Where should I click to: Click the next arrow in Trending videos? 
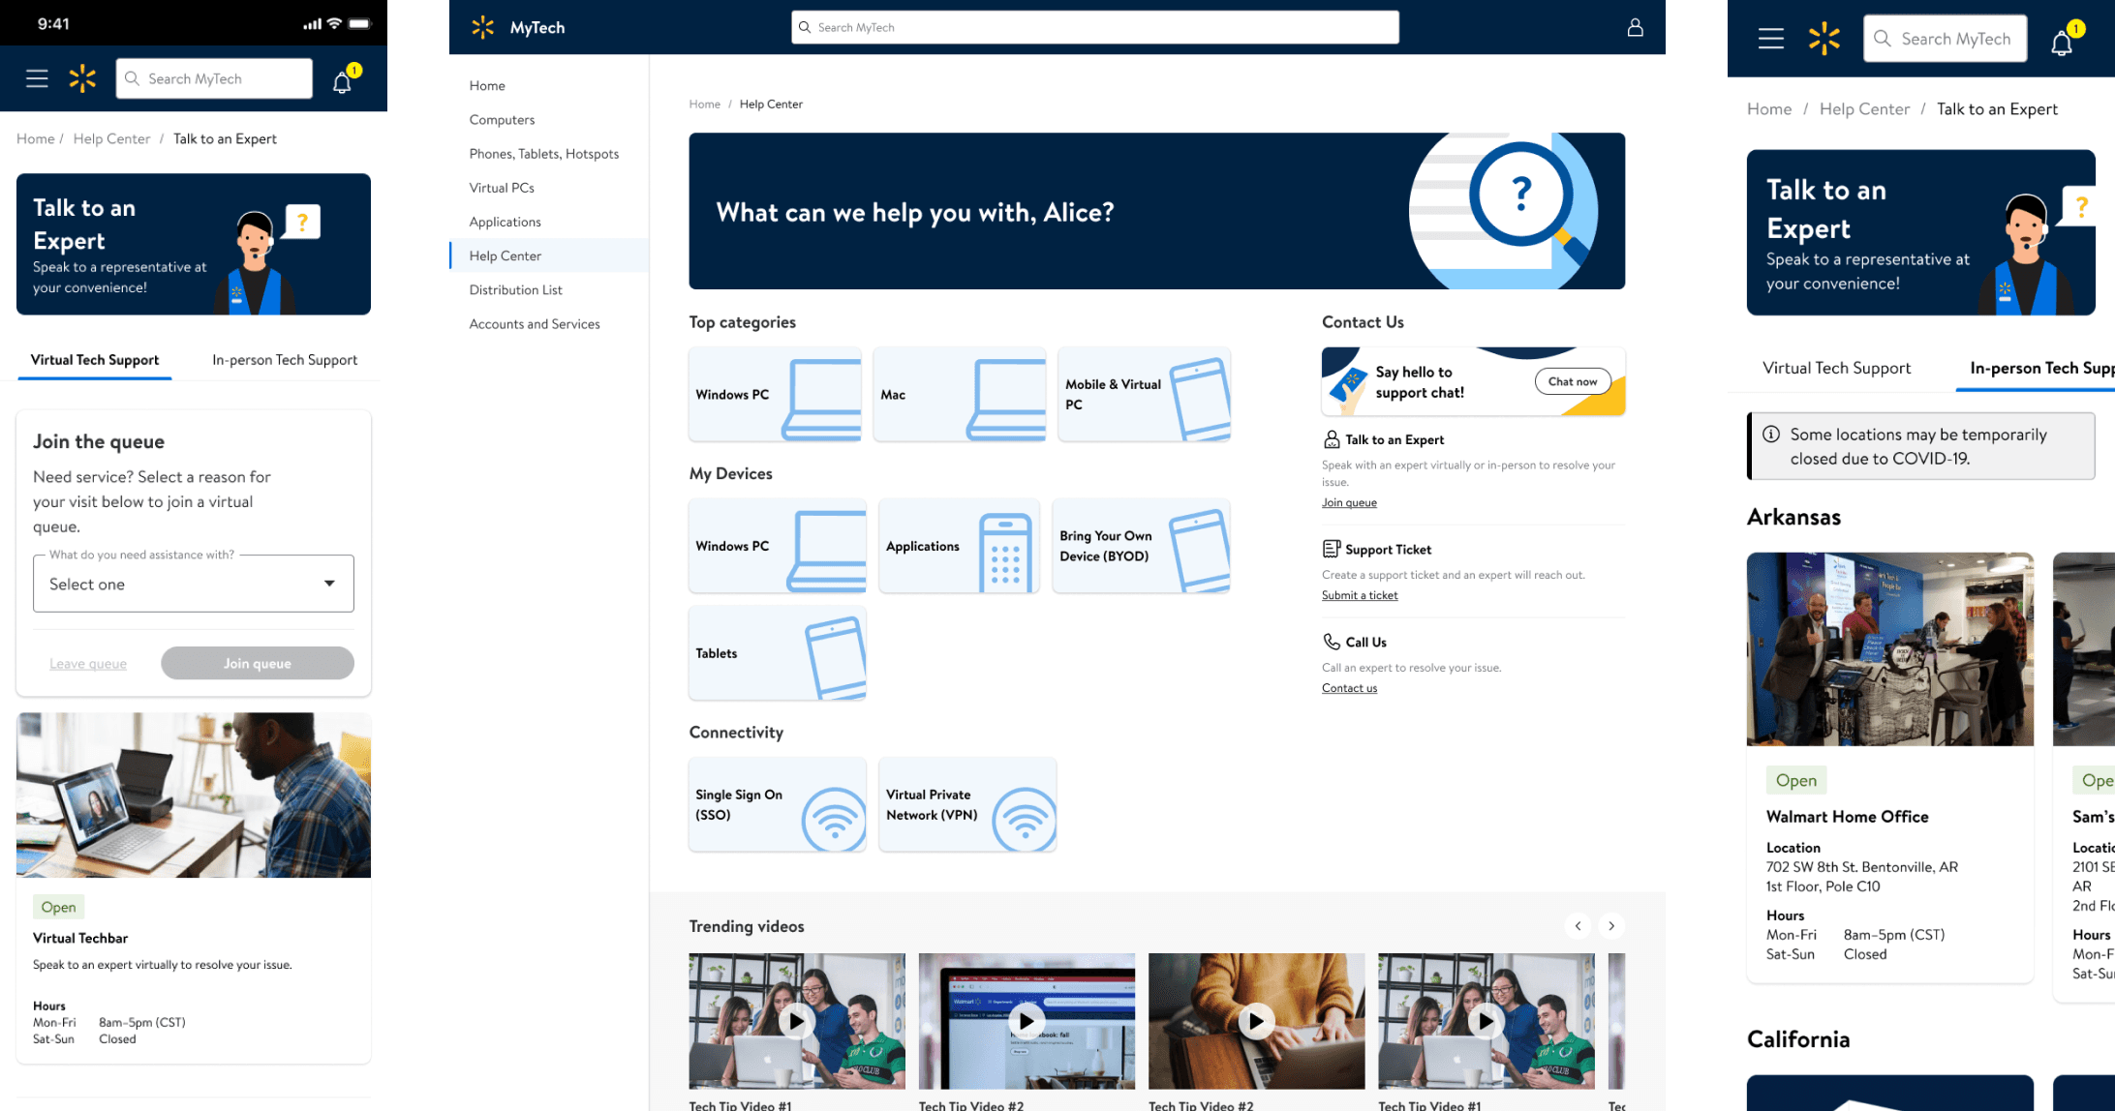(x=1611, y=926)
